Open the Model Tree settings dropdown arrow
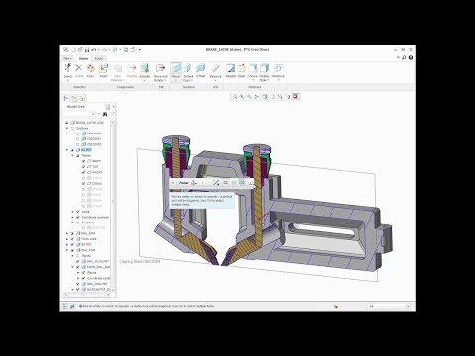Screen dimensions: 475x356 click(x=113, y=107)
